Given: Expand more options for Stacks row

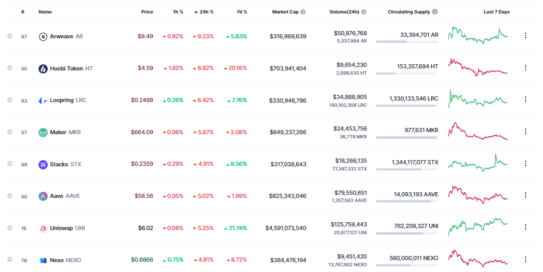Looking at the screenshot, I should click(525, 164).
